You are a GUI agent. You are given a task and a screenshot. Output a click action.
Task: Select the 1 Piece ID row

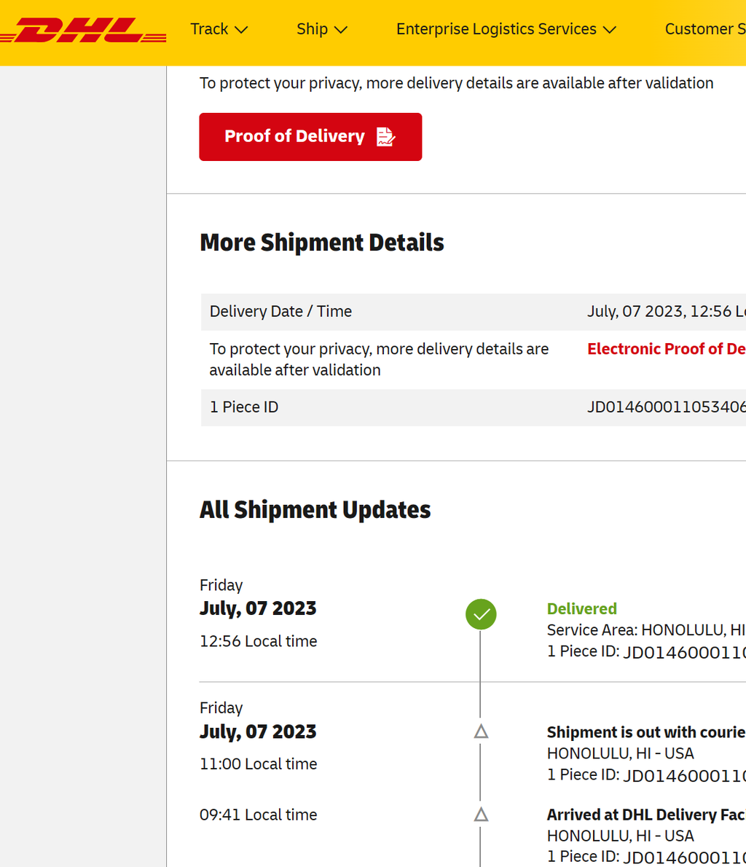(x=474, y=407)
